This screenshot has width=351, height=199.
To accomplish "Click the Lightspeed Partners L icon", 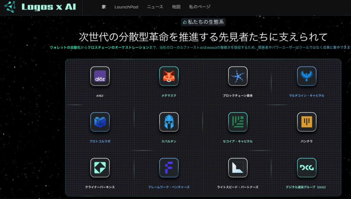I will pos(238,168).
